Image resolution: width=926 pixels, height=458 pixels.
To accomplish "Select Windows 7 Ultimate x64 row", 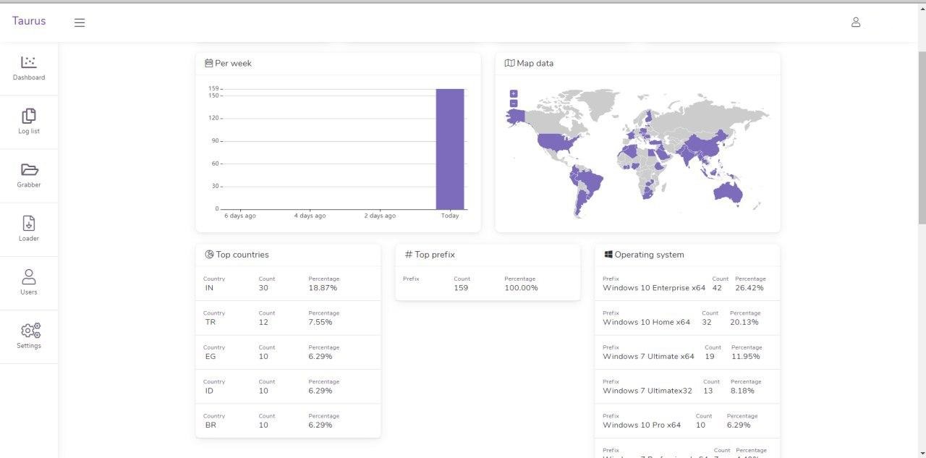I will tap(687, 352).
